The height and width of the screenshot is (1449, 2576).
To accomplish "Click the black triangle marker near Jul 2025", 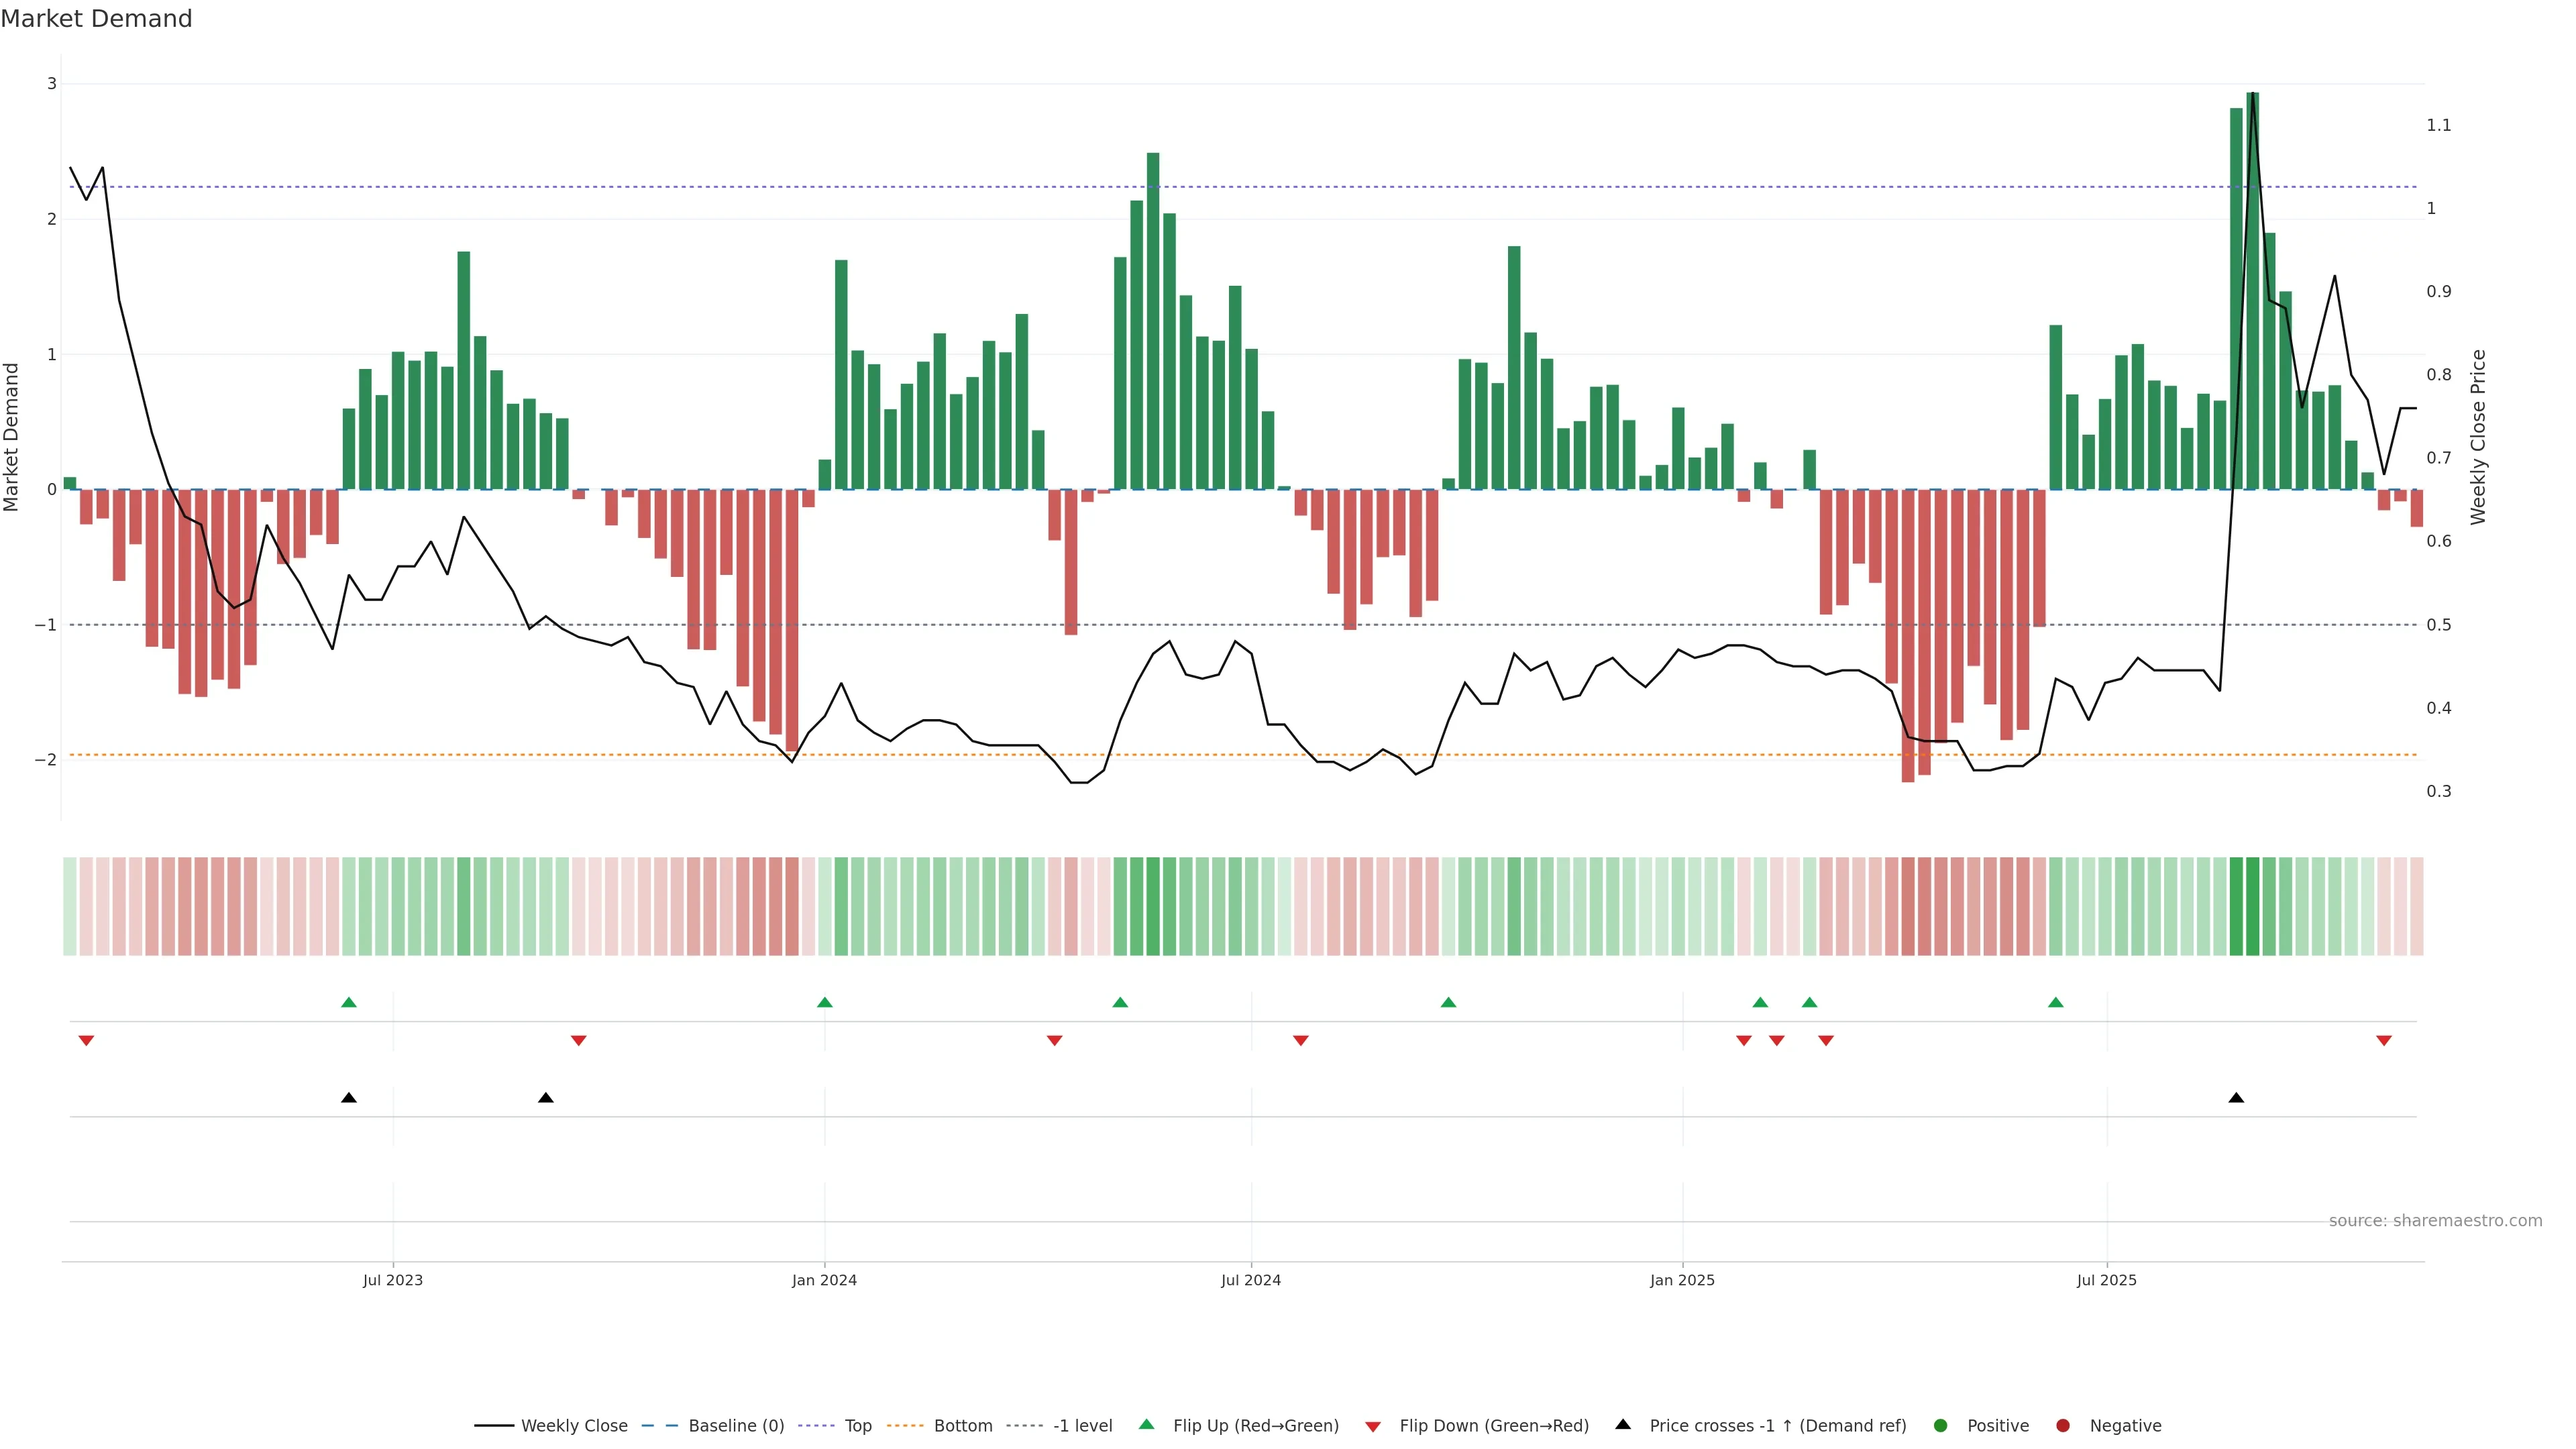I will click(x=2236, y=1098).
